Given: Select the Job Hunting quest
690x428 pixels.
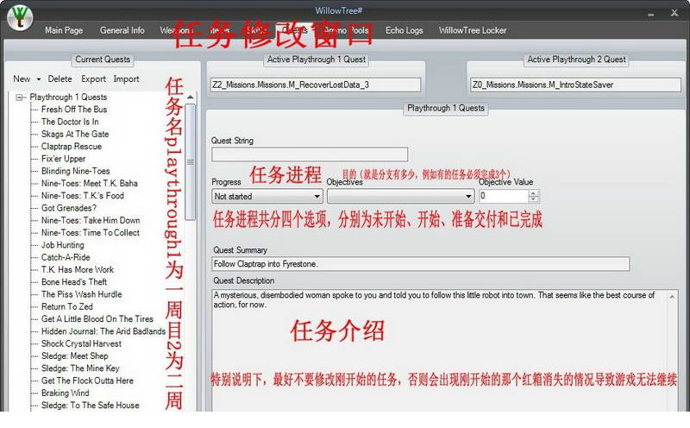Looking at the screenshot, I should pos(62,245).
